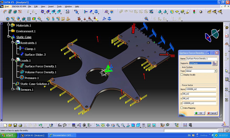230x138 pixels.
Task: Click the Supports field 12 Faces
Action: [200, 63]
